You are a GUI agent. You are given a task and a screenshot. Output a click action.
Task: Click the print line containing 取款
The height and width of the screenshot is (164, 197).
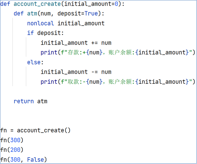118,82
